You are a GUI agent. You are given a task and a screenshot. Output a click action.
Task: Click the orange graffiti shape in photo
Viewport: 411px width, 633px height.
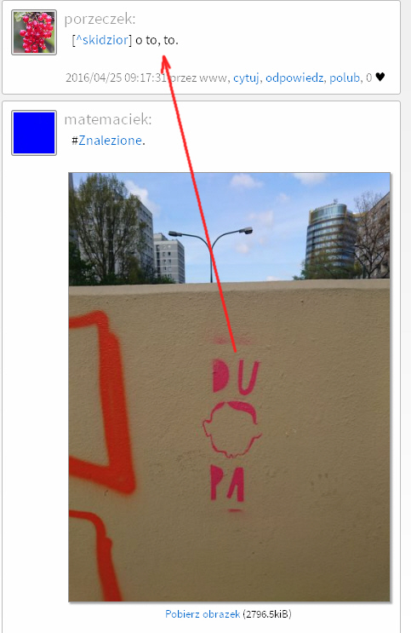pos(101,404)
